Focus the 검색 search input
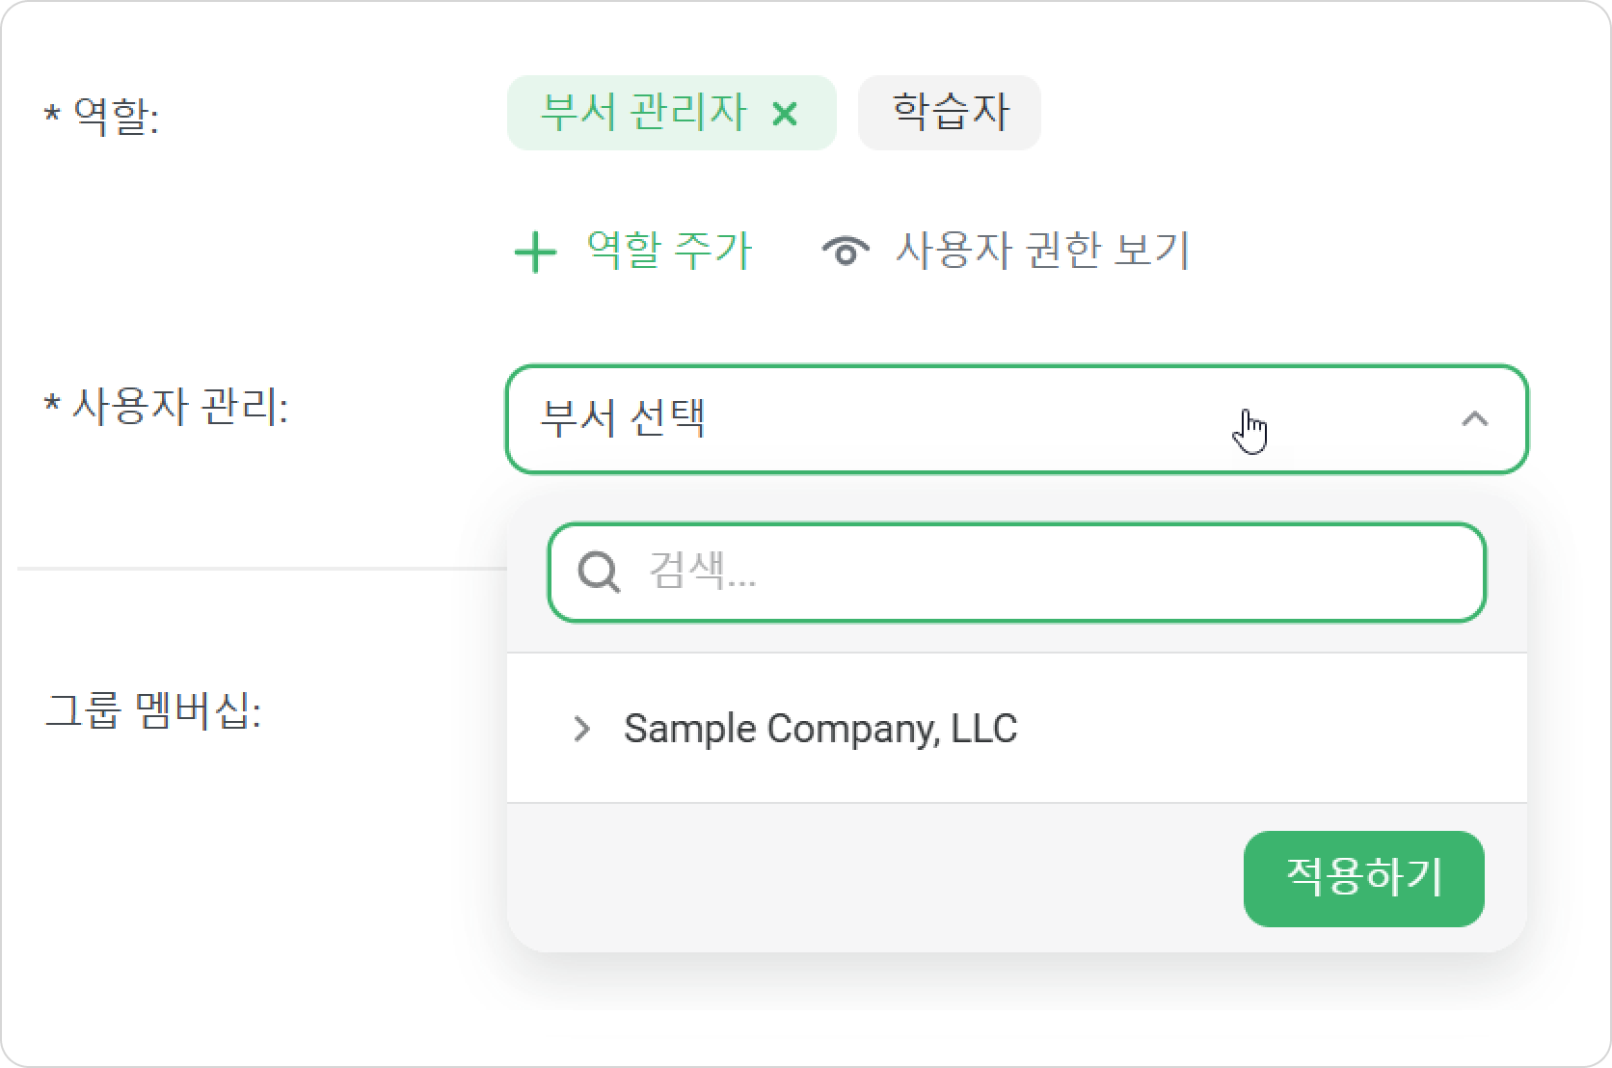Viewport: 1612px width, 1068px height. (1016, 573)
